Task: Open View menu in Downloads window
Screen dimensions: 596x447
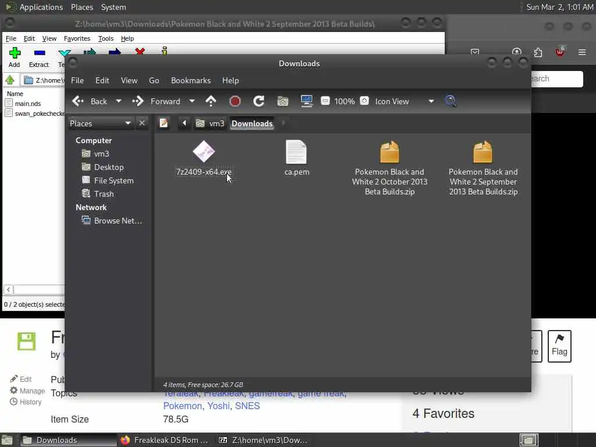Action: pyautogui.click(x=129, y=80)
